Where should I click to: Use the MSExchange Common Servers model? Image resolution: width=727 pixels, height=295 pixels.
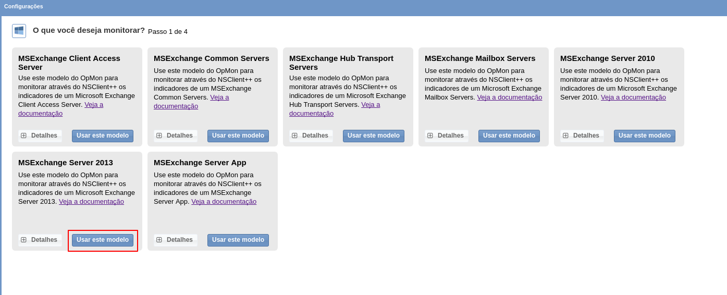point(238,136)
